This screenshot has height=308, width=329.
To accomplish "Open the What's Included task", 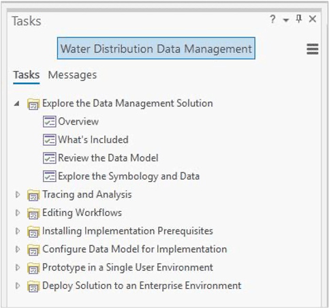I will click(93, 140).
